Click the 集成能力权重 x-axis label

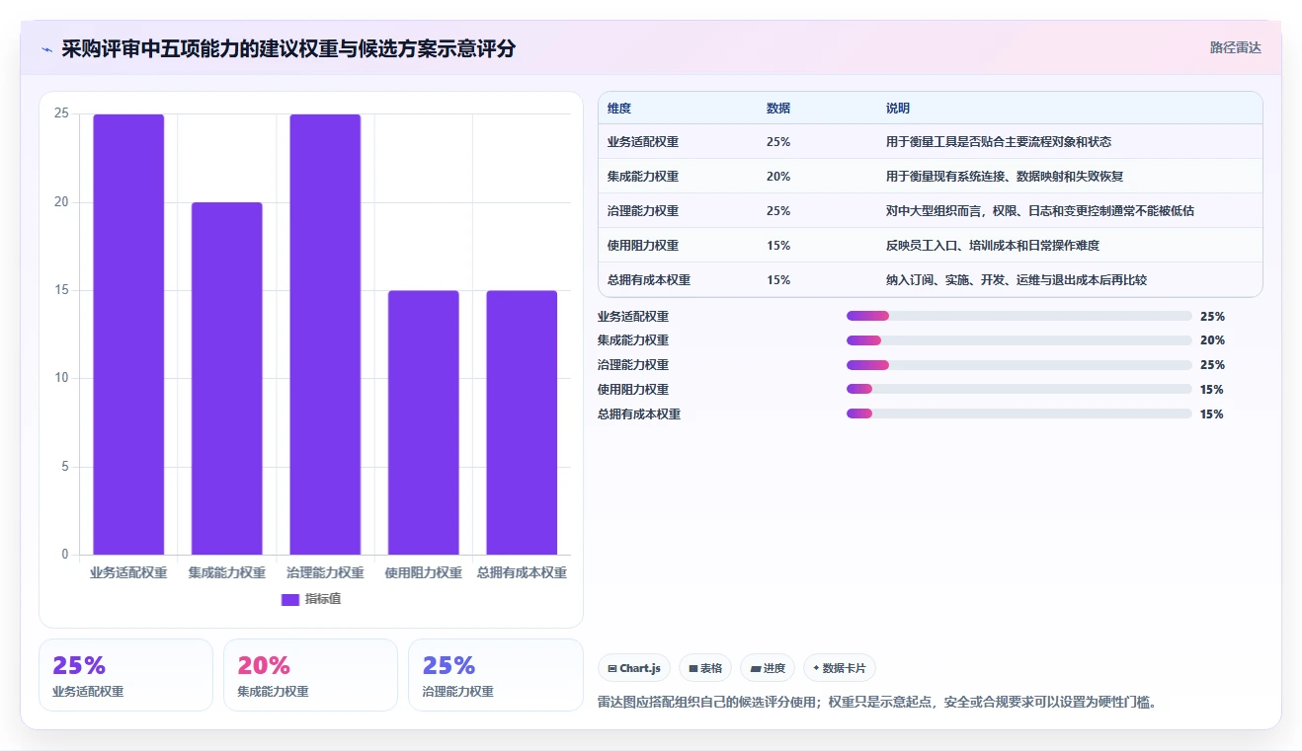[227, 573]
